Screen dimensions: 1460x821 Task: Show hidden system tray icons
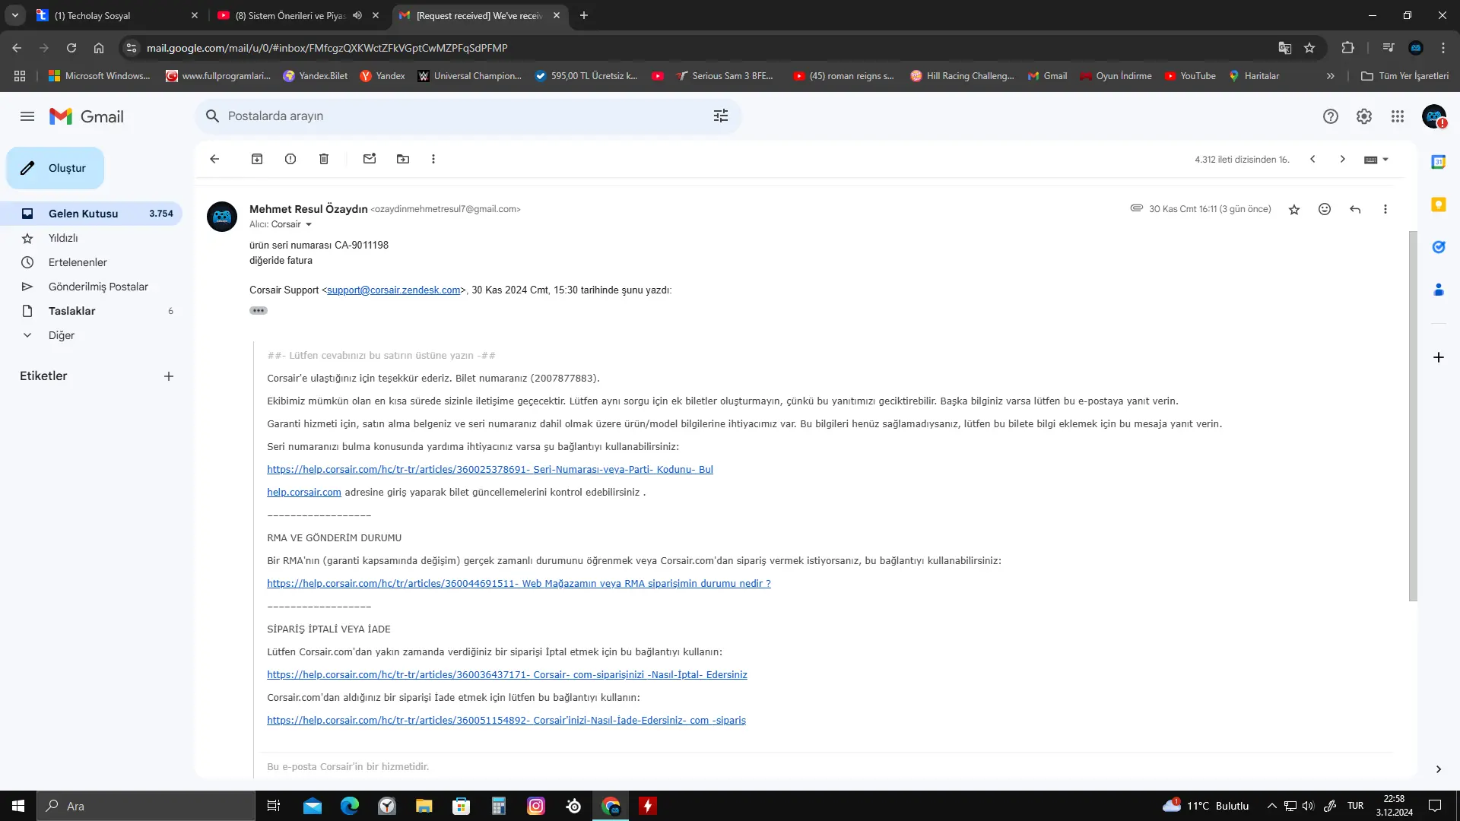(1271, 806)
